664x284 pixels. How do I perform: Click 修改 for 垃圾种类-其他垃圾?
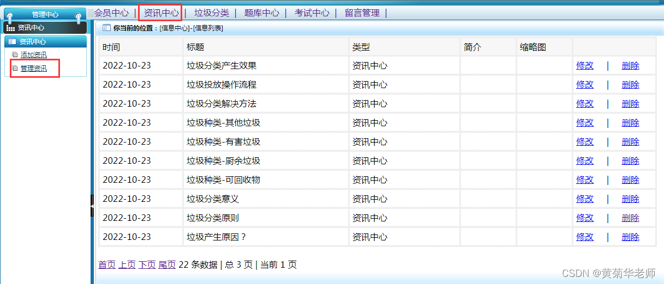[585, 122]
